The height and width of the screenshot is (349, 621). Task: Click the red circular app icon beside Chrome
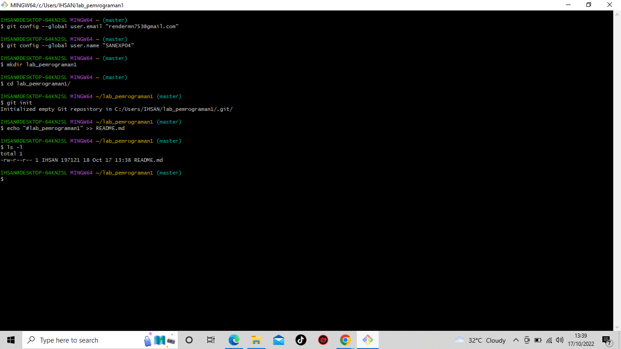[x=323, y=340]
